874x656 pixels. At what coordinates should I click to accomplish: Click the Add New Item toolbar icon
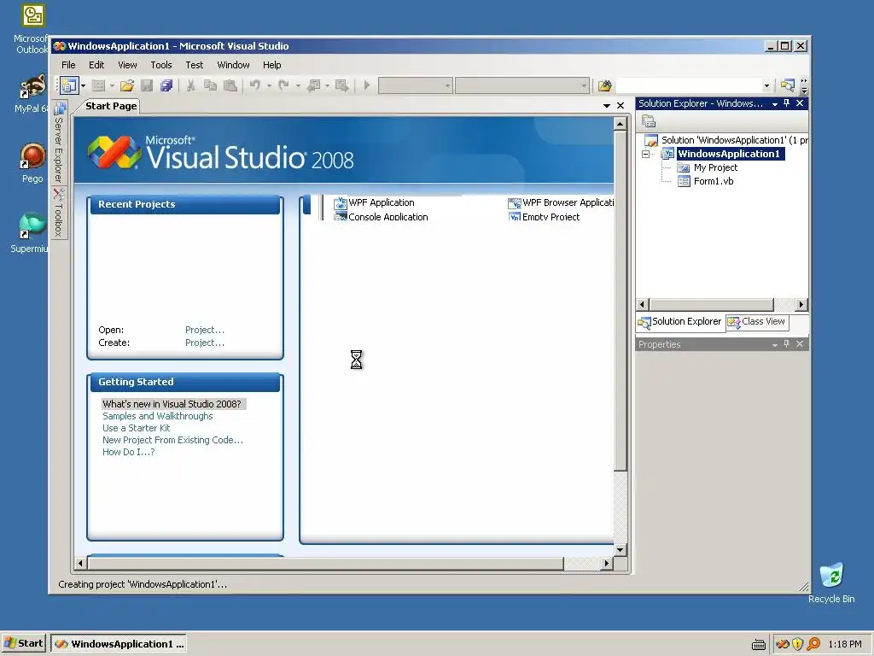pyautogui.click(x=99, y=85)
